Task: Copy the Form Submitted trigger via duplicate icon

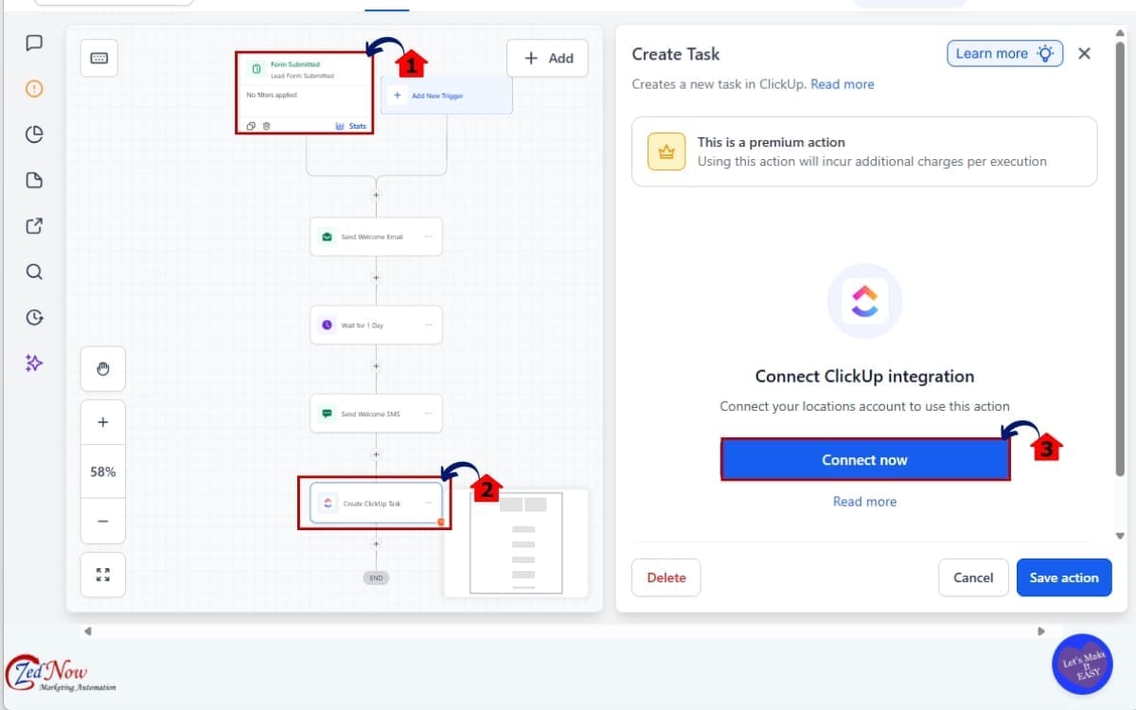Action: [x=251, y=126]
